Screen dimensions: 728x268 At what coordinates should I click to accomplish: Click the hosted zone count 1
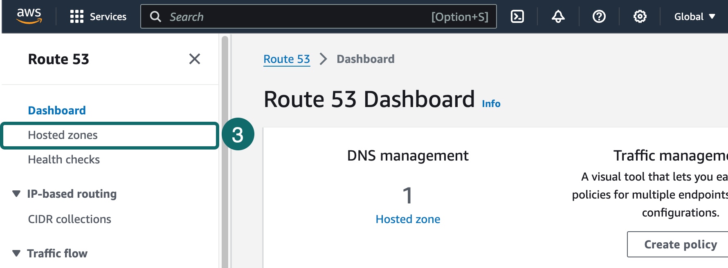pos(408,195)
